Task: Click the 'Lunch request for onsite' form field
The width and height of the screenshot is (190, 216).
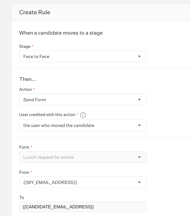Action: click(49, 157)
